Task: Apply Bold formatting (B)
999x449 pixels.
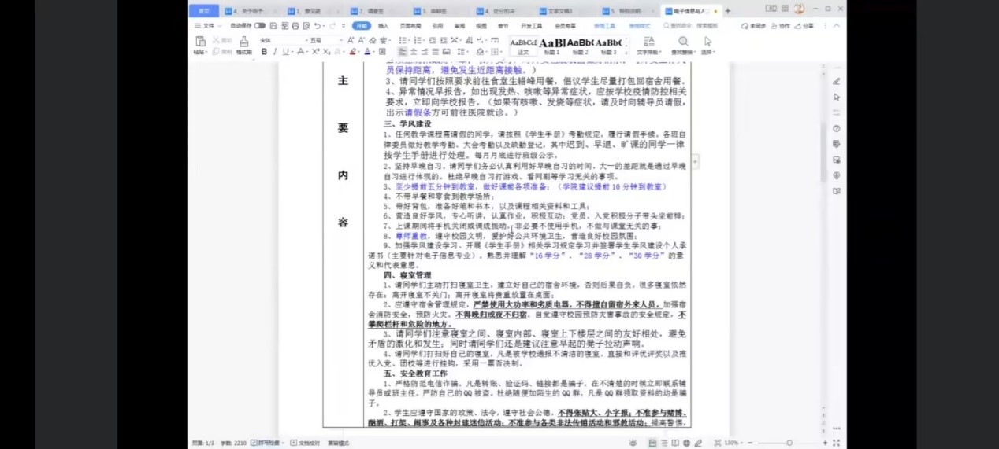Action: (x=264, y=52)
